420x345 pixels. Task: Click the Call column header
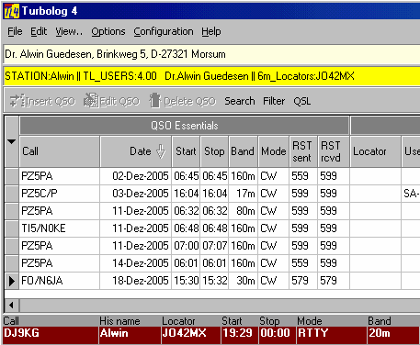click(60, 151)
